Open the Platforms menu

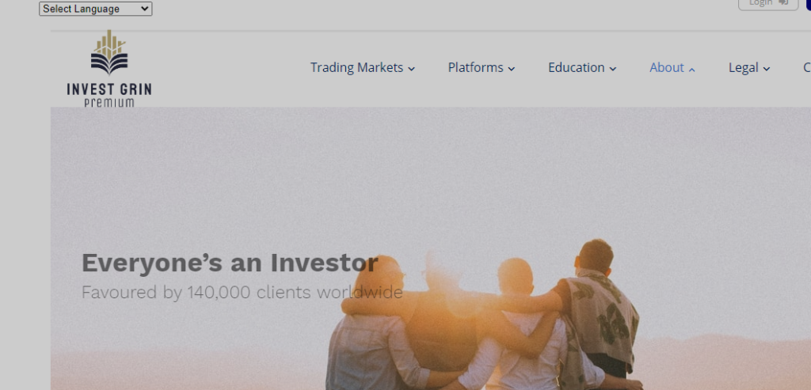(475, 68)
